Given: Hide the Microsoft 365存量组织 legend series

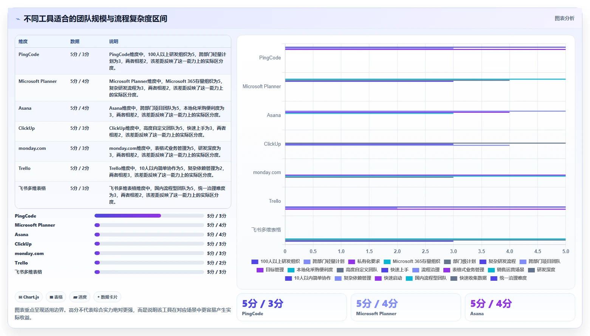Looking at the screenshot, I should (412, 261).
